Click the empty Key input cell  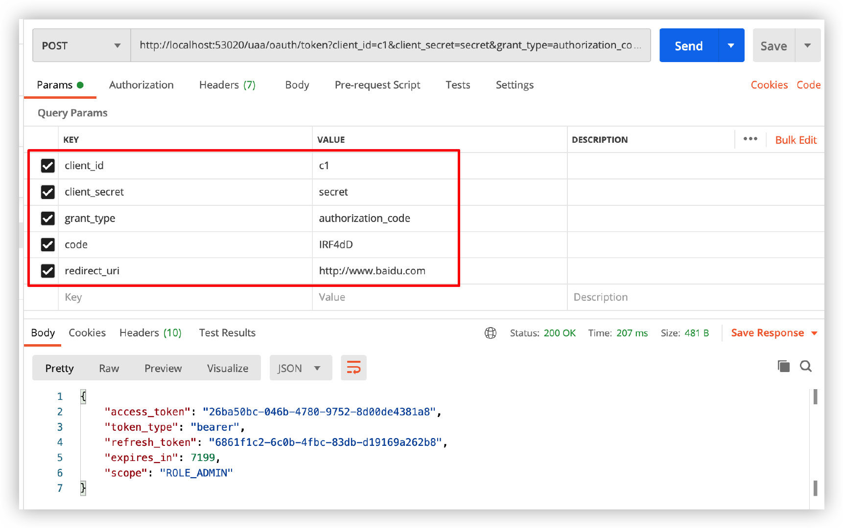tap(185, 297)
